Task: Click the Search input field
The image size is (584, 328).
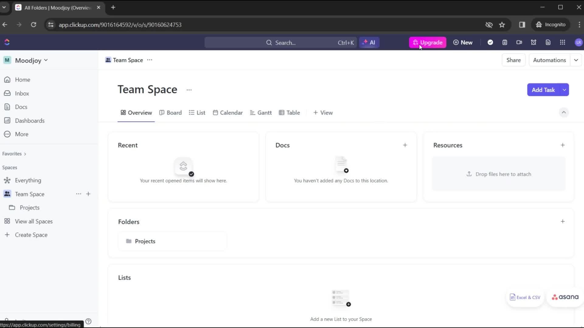Action: click(281, 43)
